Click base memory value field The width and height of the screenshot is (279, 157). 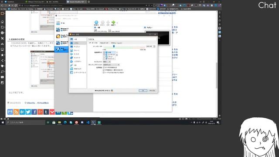point(150,46)
